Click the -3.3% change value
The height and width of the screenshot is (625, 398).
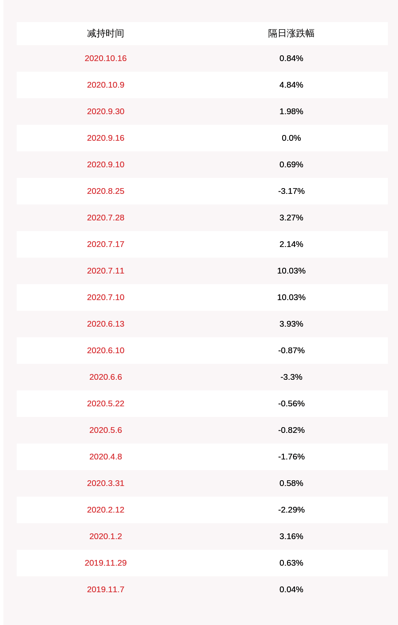point(291,377)
